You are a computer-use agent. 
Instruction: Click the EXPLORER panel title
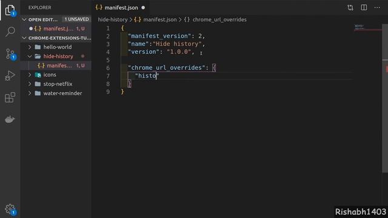39,7
